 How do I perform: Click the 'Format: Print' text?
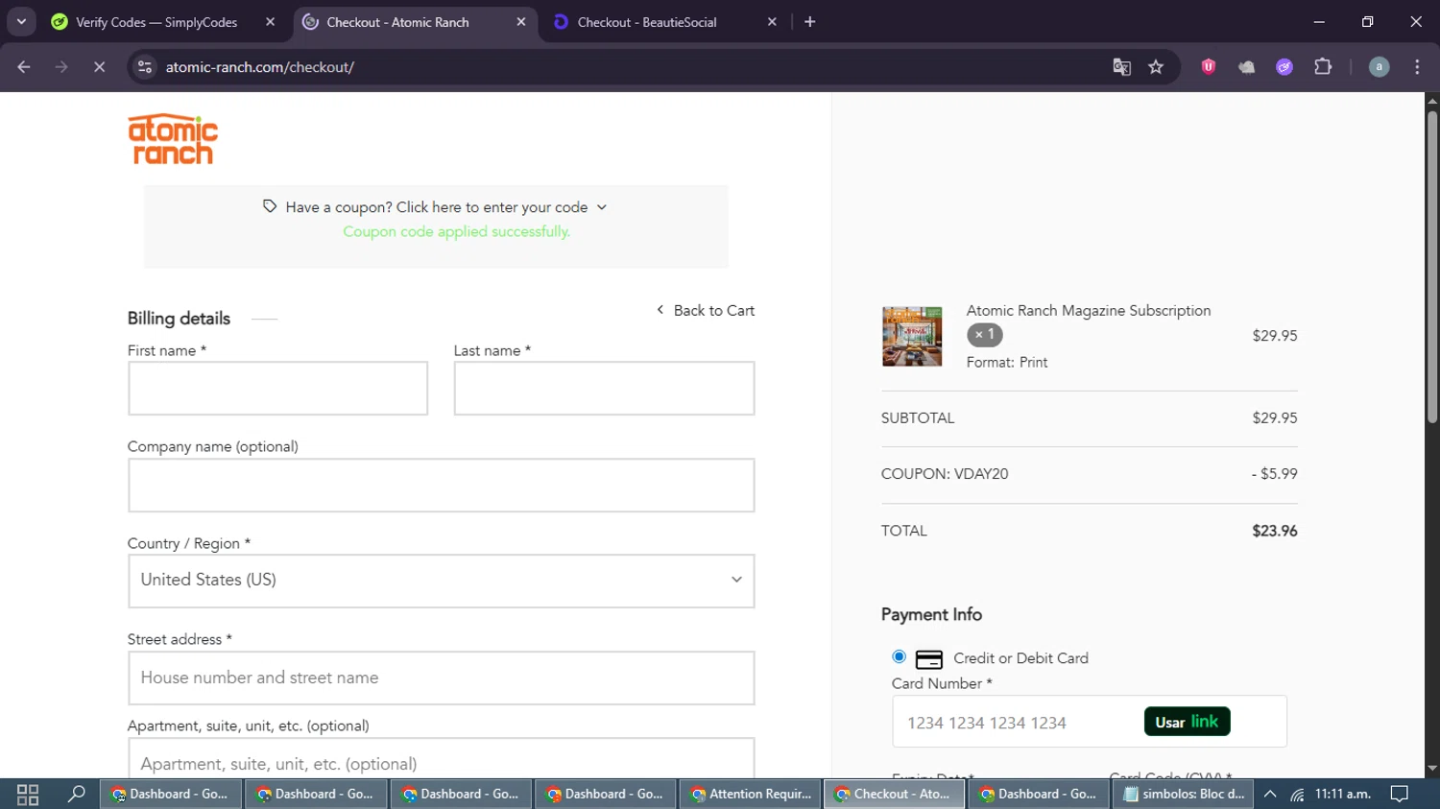point(1007,363)
